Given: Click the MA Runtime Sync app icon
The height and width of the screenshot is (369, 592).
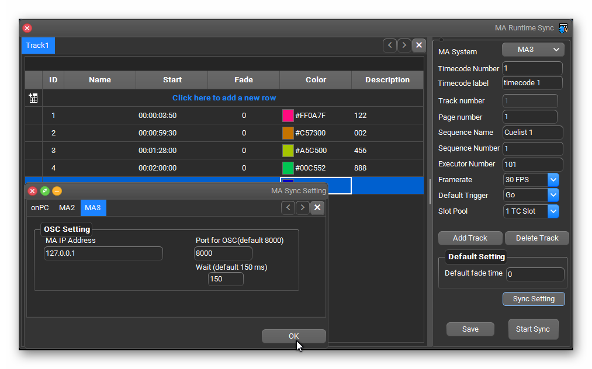Looking at the screenshot, I should 563,28.
